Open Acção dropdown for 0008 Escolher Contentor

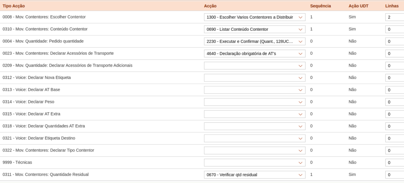pyautogui.click(x=254, y=17)
